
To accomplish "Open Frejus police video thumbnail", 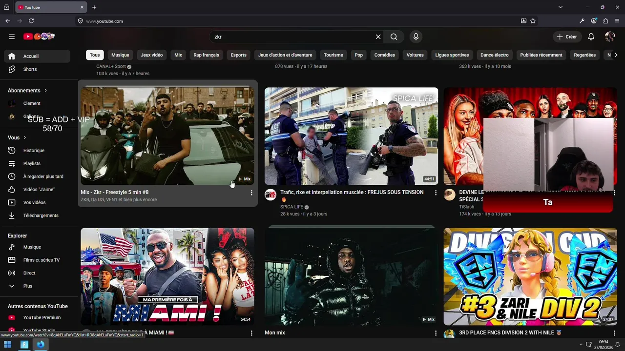I will pyautogui.click(x=351, y=136).
